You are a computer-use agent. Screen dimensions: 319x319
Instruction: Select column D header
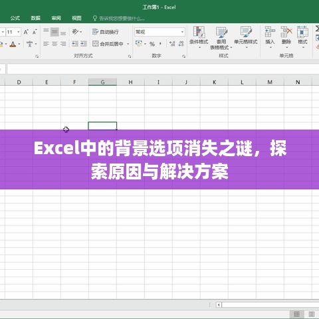pos(19,82)
